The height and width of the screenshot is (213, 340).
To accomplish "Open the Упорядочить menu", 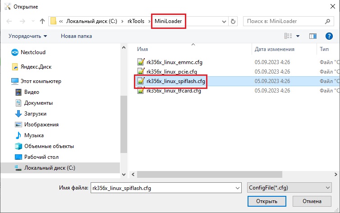I will (x=28, y=36).
